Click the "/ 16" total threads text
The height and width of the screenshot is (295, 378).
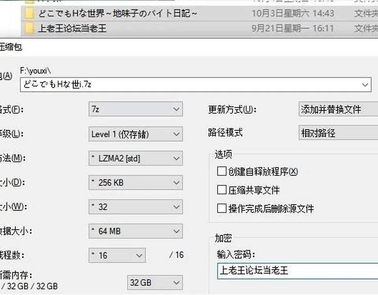click(x=176, y=255)
